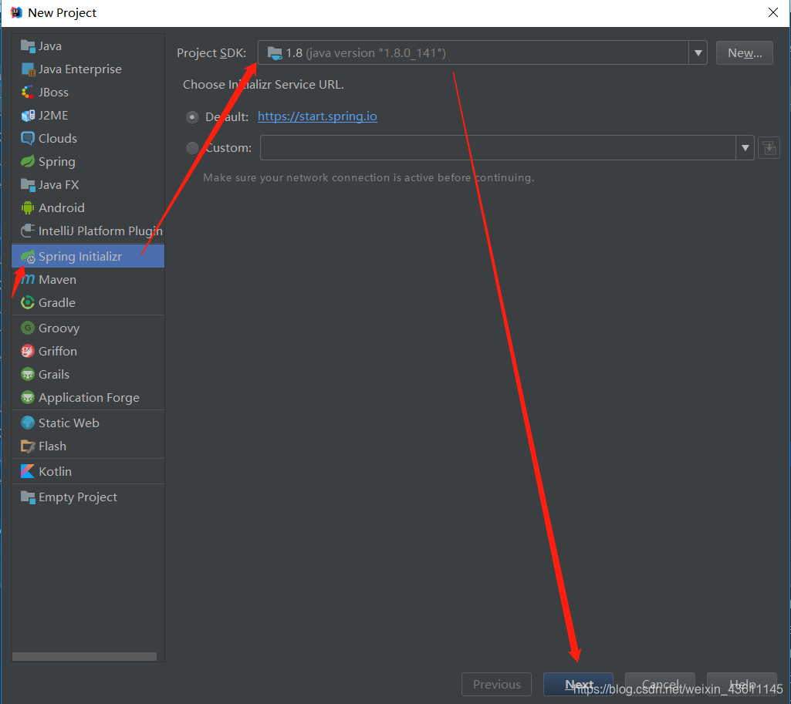Click the Flash folder icon
The height and width of the screenshot is (704, 791).
tap(28, 446)
